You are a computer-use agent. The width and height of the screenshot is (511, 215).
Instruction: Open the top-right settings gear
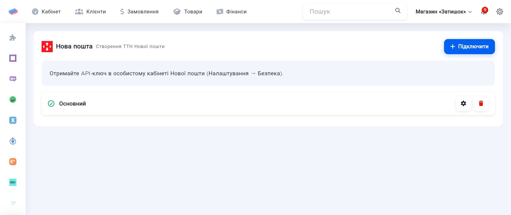(500, 11)
